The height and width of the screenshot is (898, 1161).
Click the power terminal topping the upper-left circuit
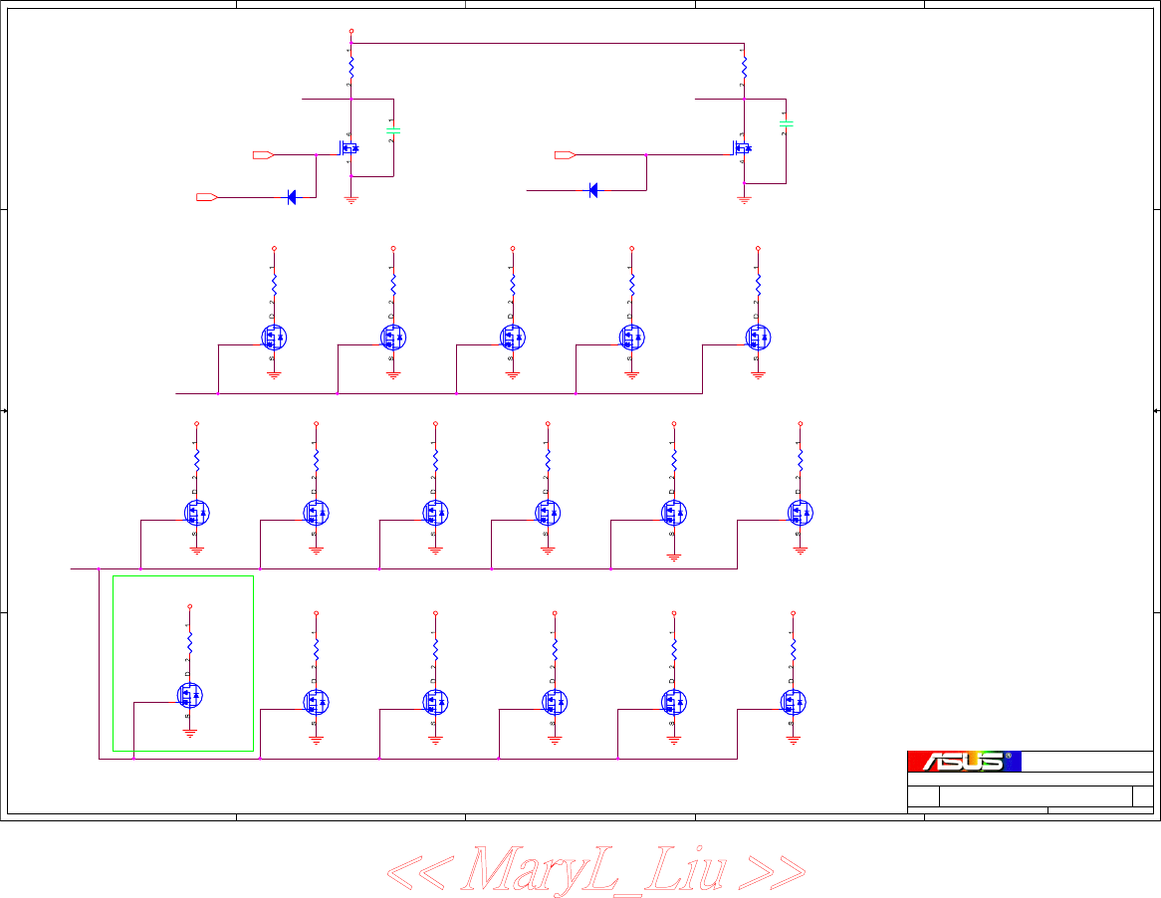pyautogui.click(x=350, y=31)
